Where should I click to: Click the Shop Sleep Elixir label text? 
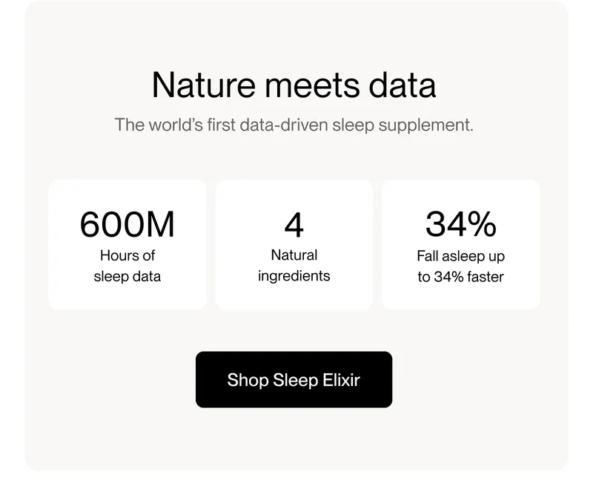click(x=294, y=379)
